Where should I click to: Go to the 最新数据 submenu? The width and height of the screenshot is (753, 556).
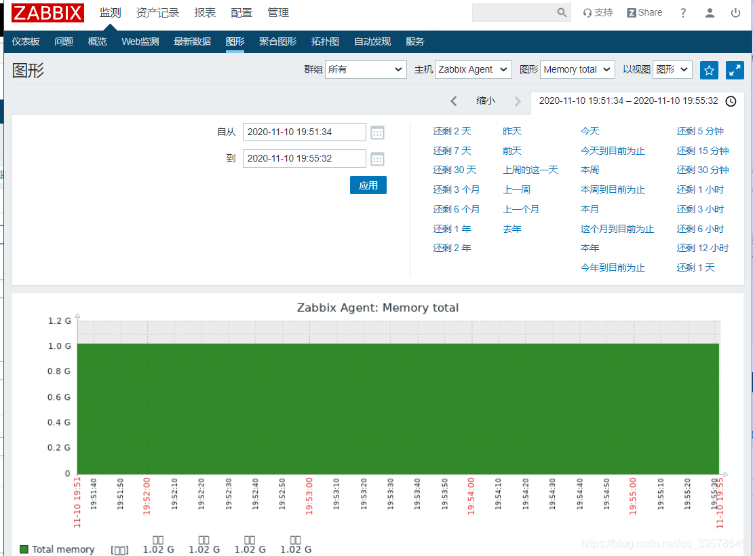192,42
